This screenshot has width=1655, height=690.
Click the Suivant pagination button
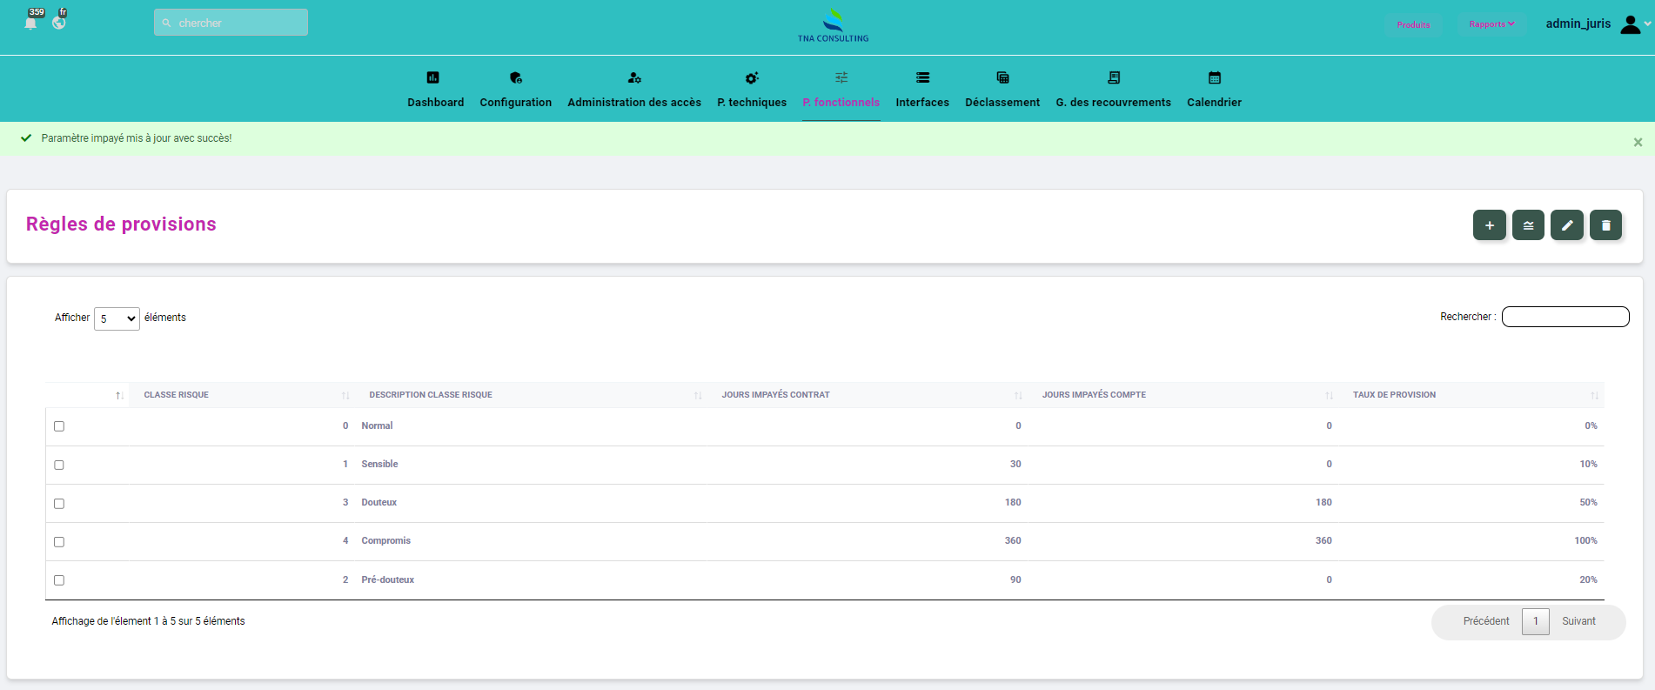(1578, 621)
